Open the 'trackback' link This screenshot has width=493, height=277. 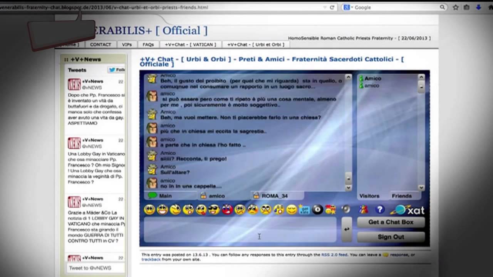click(151, 260)
